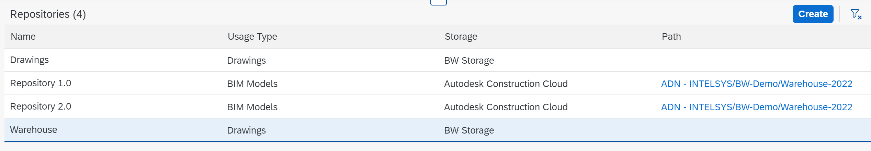
Task: Select the Warehouse repository row name
Action: click(34, 130)
